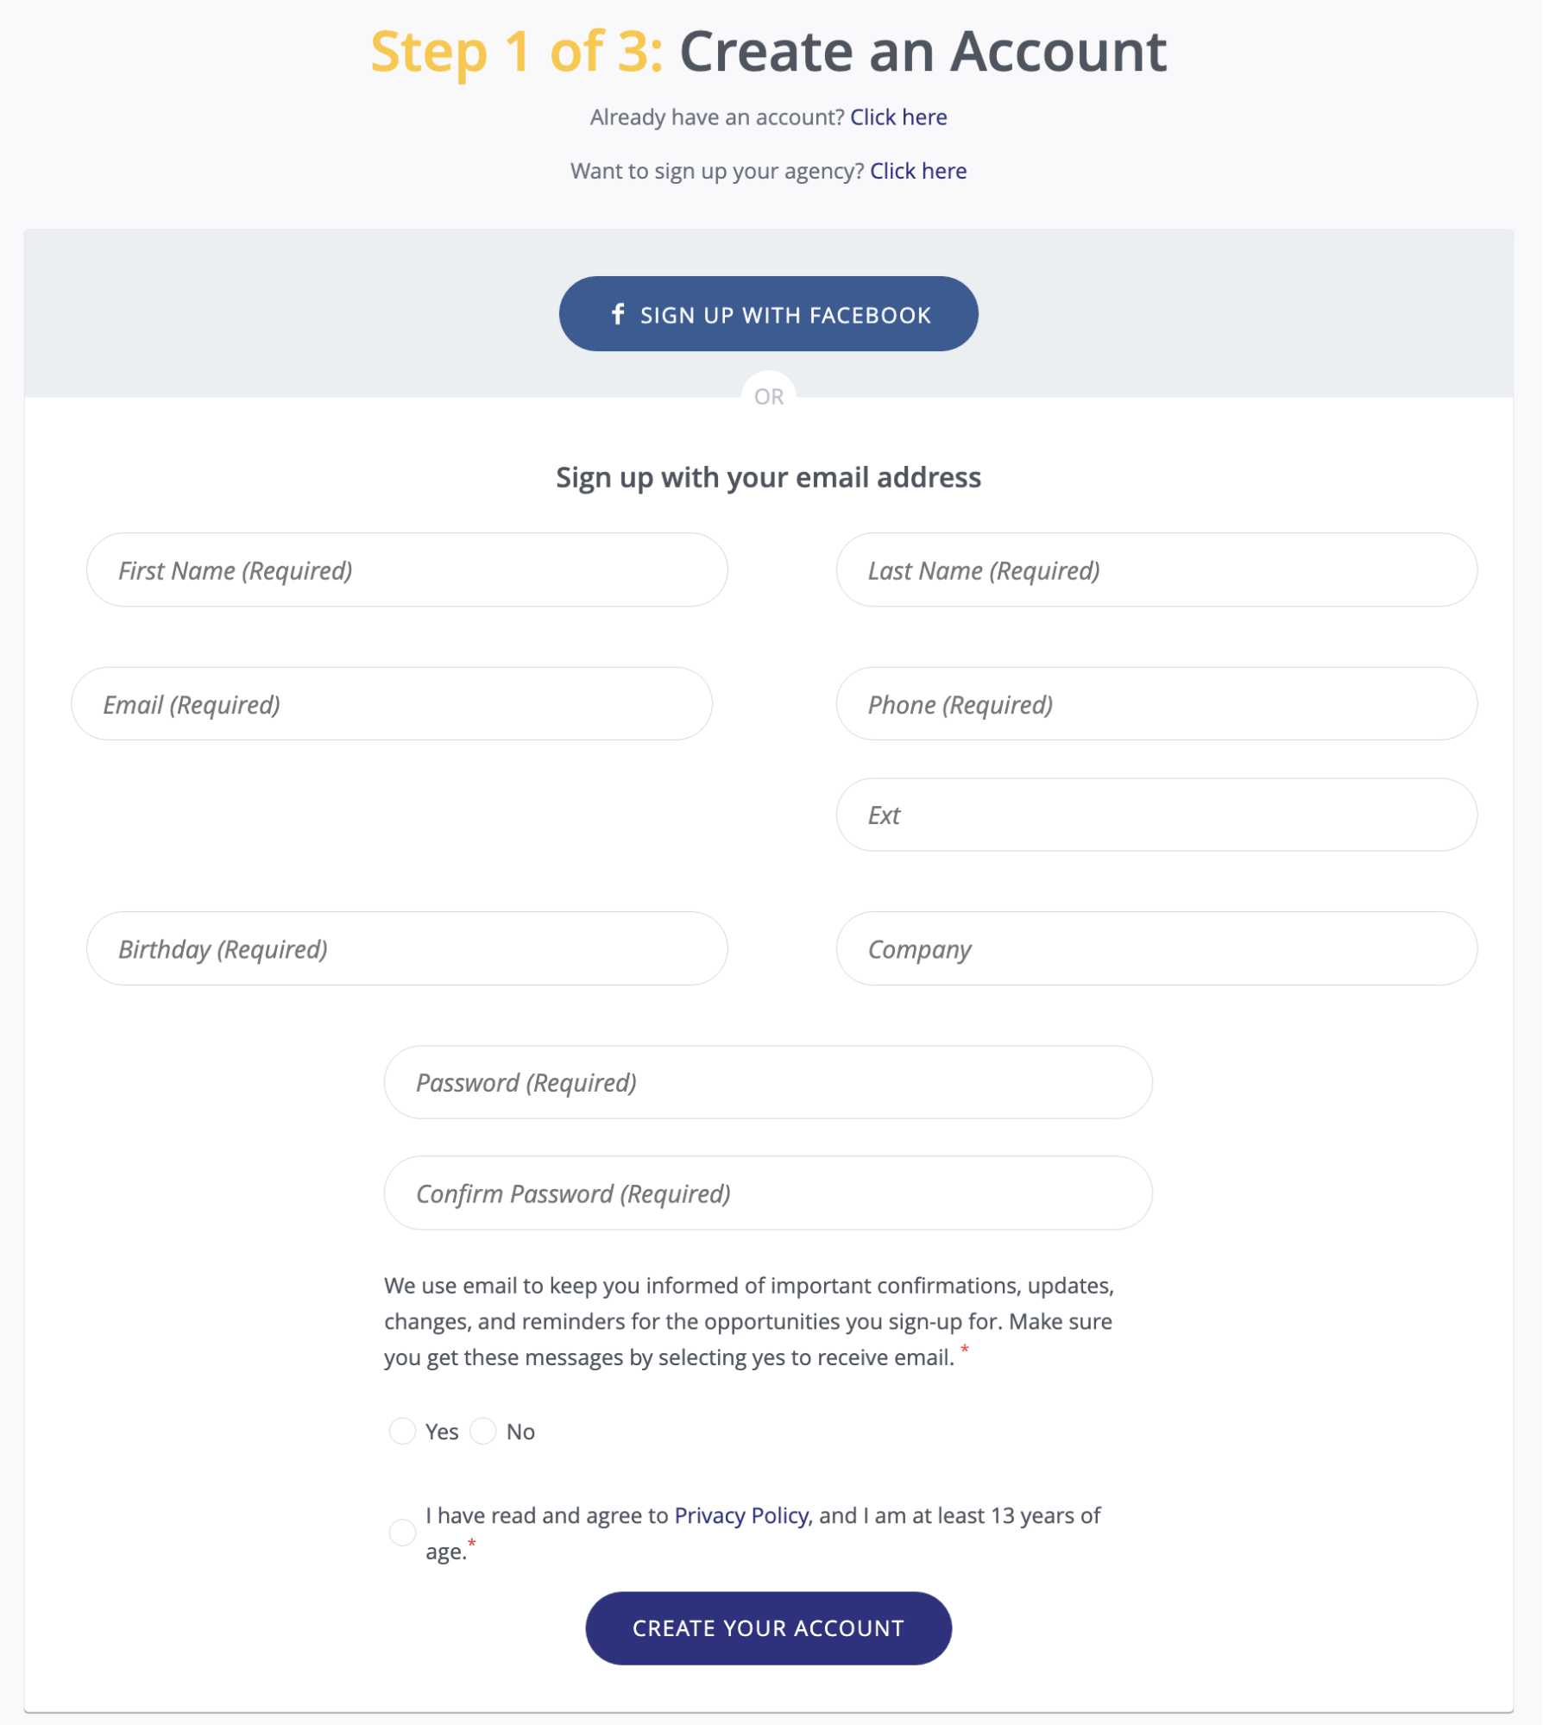Screen dimensions: 1543x1725
Task: Focus the Last Name field
Action: pyautogui.click(x=1156, y=570)
